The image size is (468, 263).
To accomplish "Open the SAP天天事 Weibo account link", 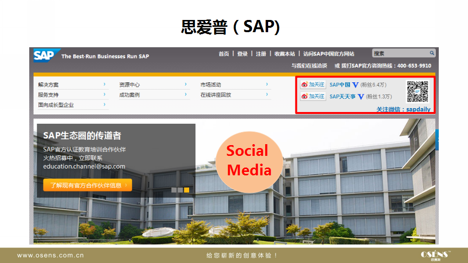I will 342,96.
